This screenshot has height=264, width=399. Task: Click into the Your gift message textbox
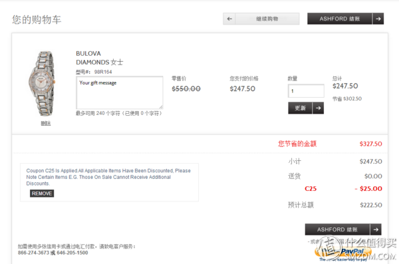click(119, 92)
